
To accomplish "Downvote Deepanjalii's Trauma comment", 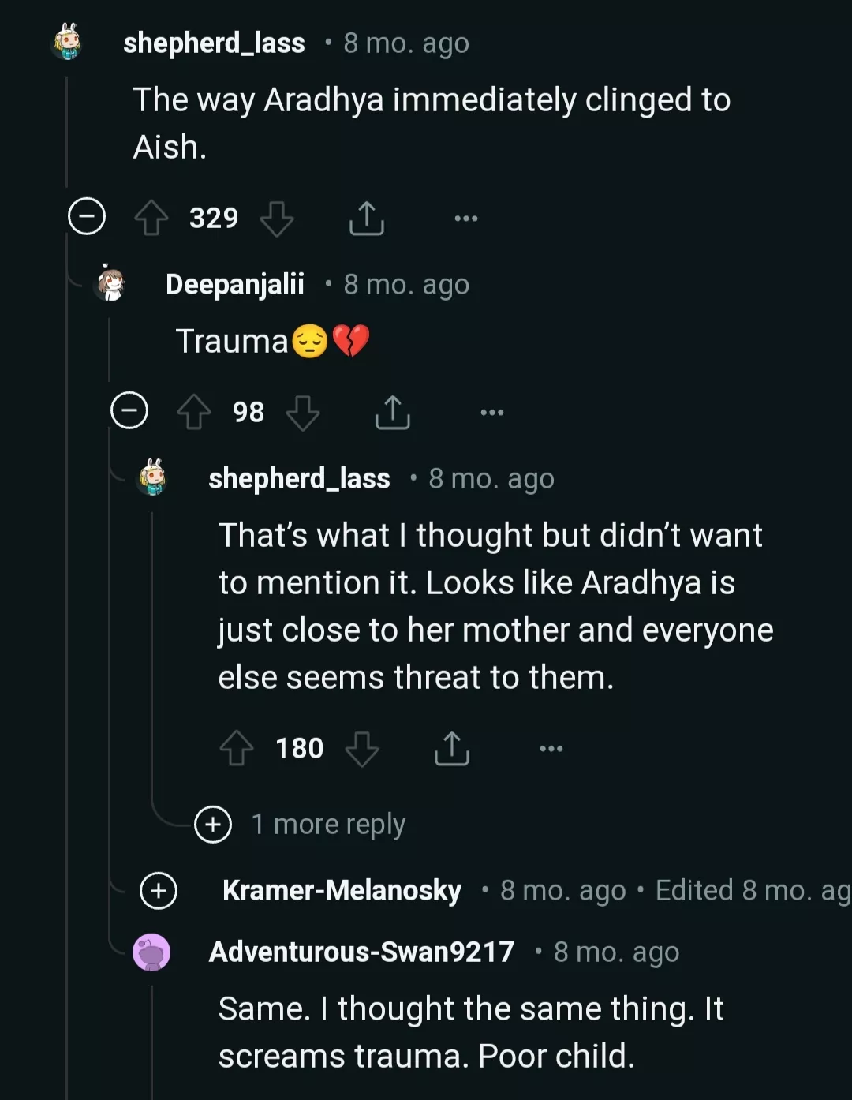I will pyautogui.click(x=303, y=412).
